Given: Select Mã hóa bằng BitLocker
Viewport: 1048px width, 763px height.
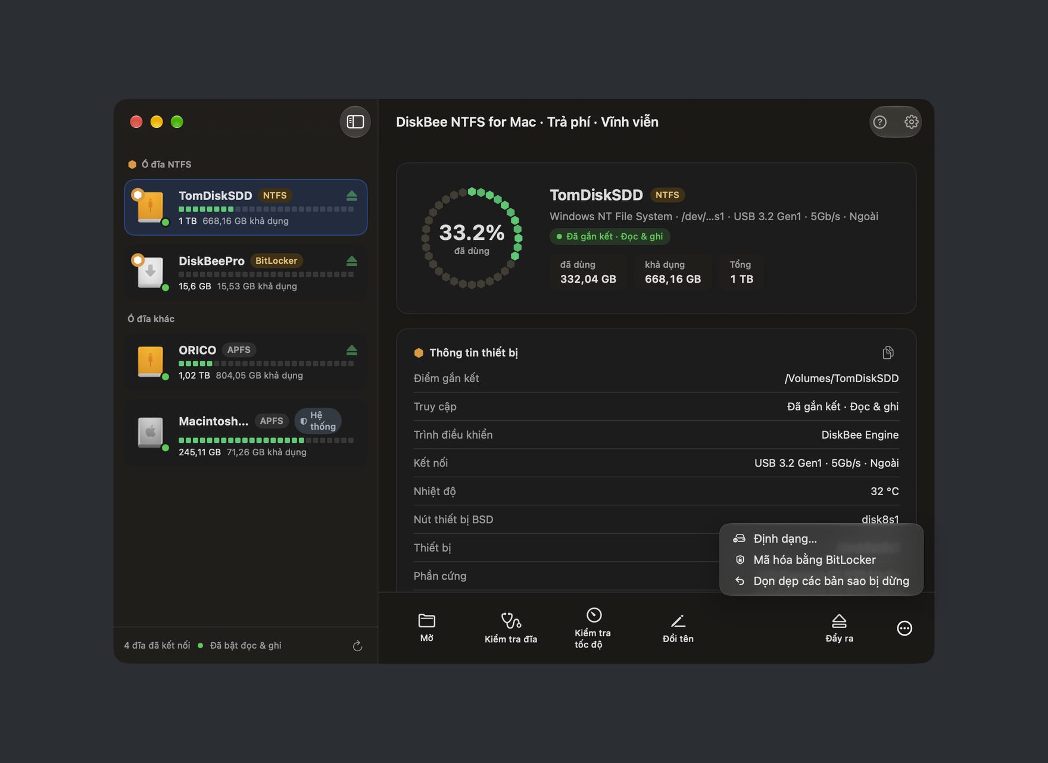Looking at the screenshot, I should (822, 560).
